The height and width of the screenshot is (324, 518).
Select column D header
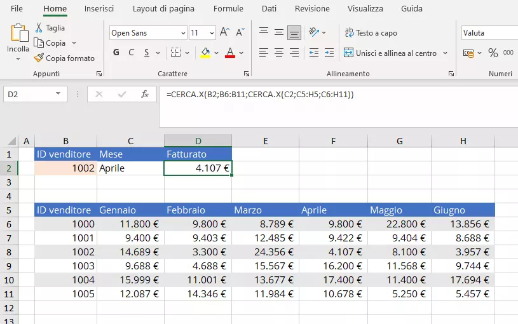pos(198,141)
